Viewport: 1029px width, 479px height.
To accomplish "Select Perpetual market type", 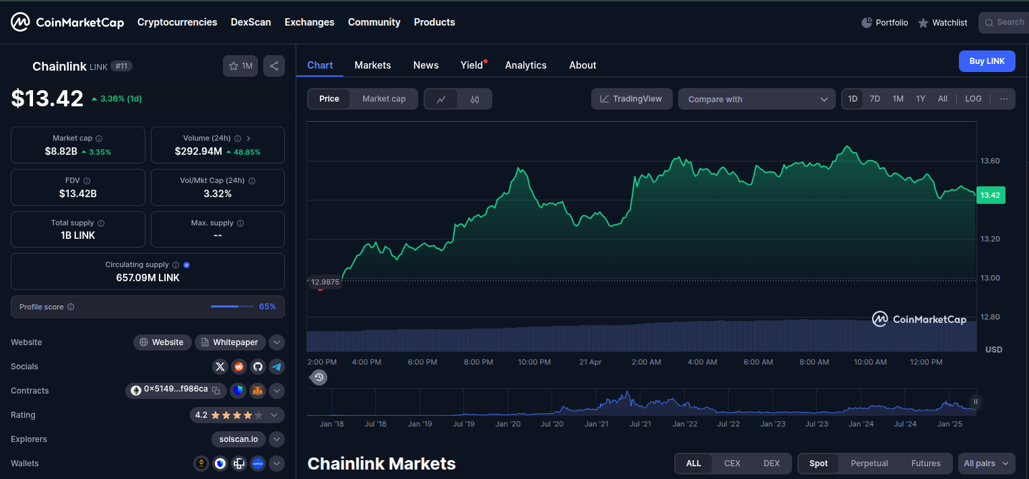I will coord(869,464).
